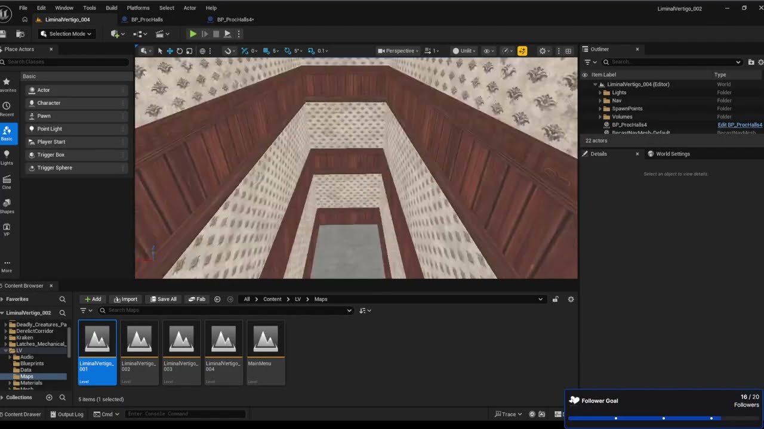This screenshot has height=429, width=764.
Task: Click the yellow realtime effects viewport icon
Action: pos(522,51)
